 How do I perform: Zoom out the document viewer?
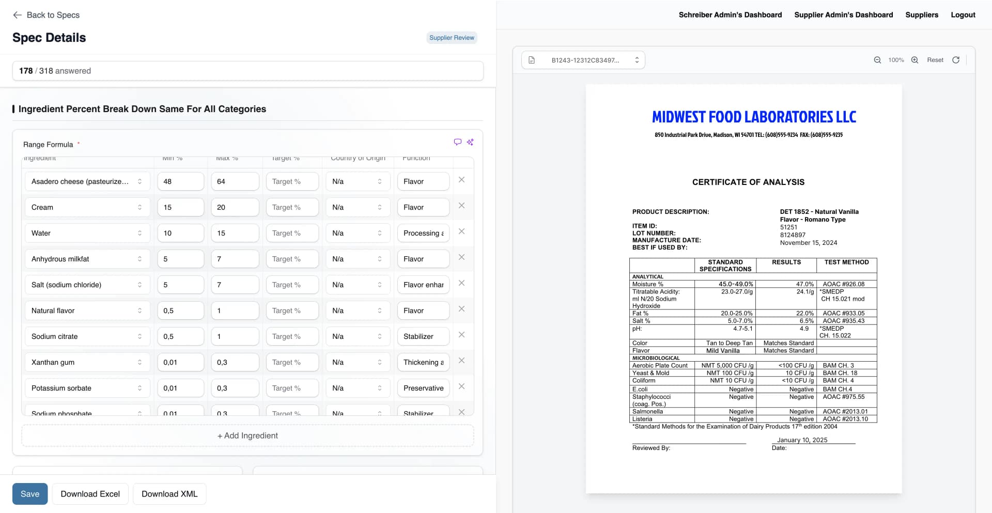point(877,60)
